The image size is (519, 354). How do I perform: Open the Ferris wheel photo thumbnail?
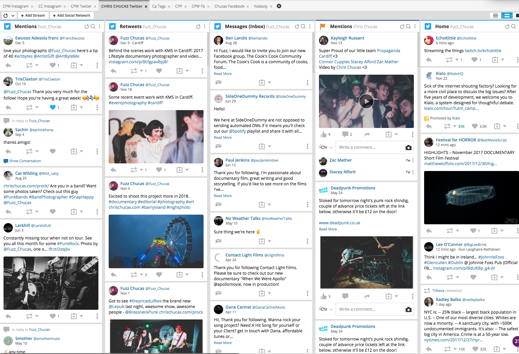[156, 241]
